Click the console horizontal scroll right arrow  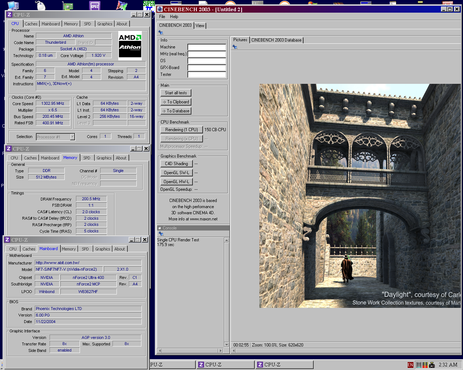coord(221,350)
